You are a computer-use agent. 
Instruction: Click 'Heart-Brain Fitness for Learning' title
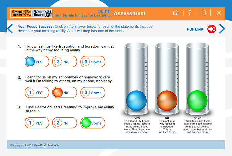click(82, 15)
